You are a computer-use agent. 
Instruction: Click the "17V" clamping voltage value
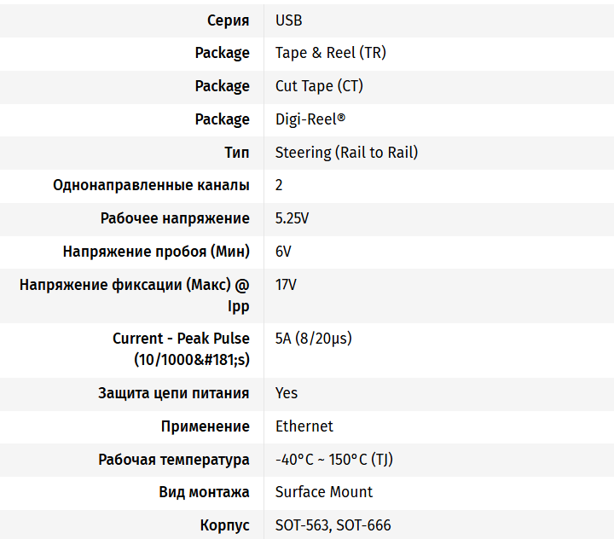[x=286, y=285]
